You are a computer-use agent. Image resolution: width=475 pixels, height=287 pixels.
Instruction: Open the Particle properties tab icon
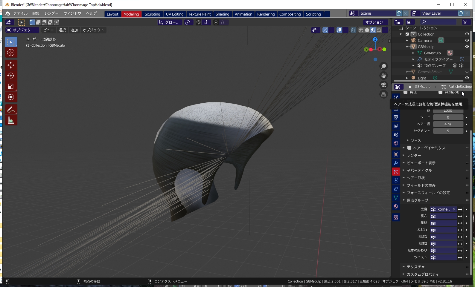pos(396,172)
